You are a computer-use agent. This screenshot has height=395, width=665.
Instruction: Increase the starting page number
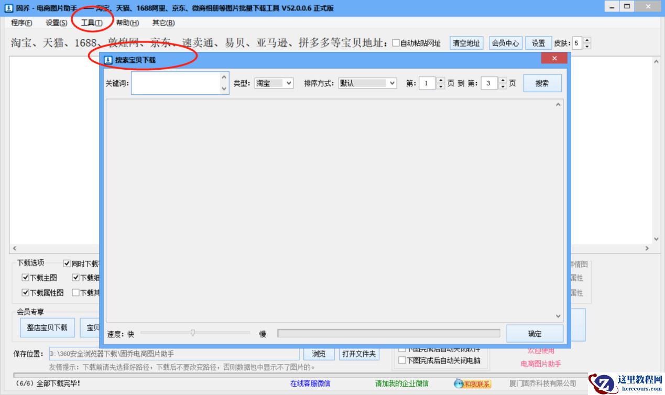click(440, 80)
